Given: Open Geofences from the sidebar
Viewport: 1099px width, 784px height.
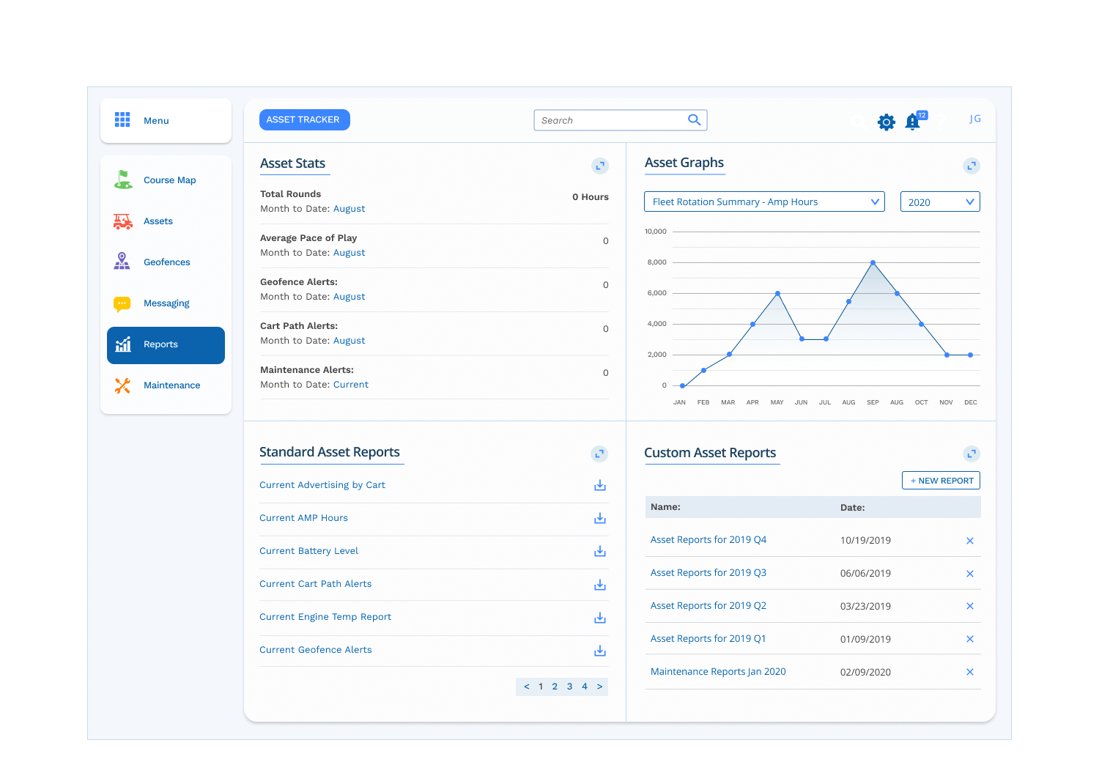Looking at the screenshot, I should coord(166,262).
